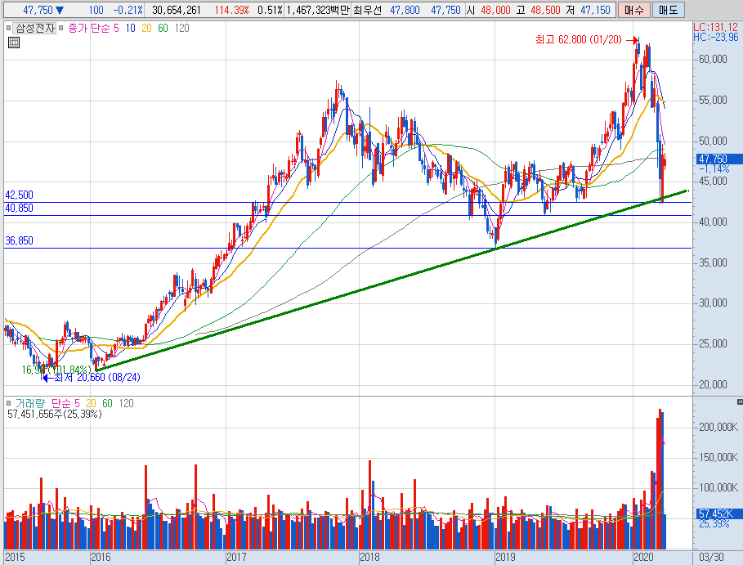Click the 1,467,323백만 trading value
This screenshot has height=565, width=743.
[318, 10]
